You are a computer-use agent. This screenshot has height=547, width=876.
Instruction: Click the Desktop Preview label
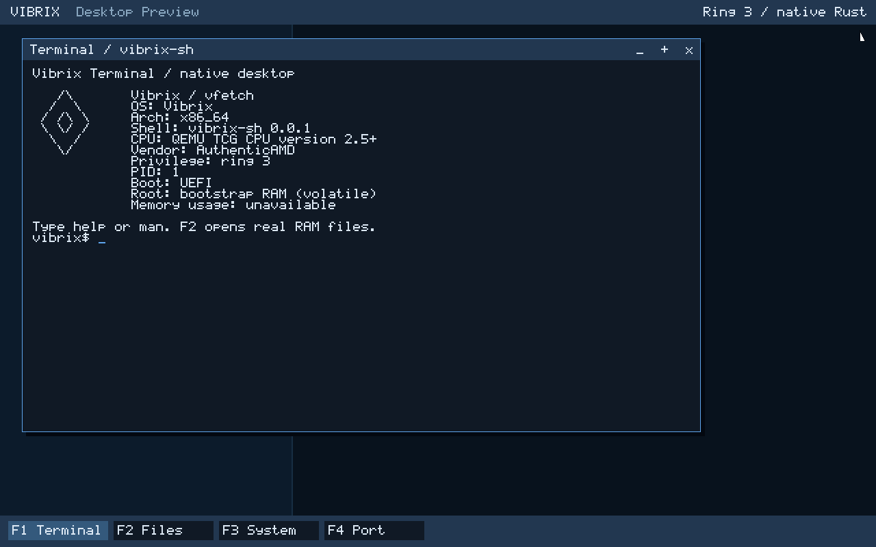[x=138, y=12]
